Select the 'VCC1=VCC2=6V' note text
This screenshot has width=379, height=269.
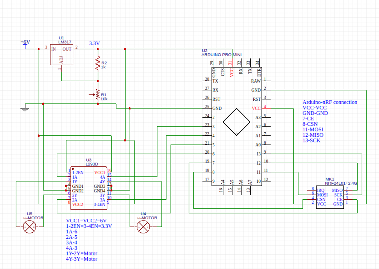[x=86, y=220]
